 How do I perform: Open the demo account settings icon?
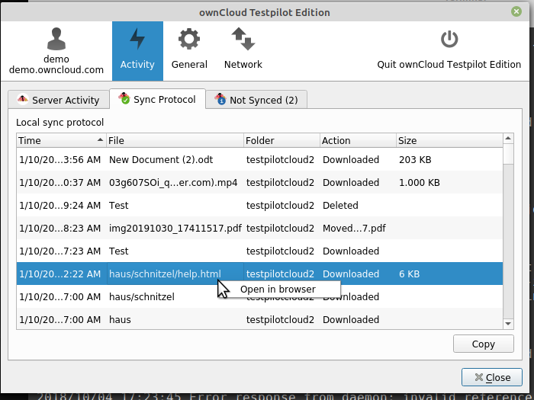56,38
